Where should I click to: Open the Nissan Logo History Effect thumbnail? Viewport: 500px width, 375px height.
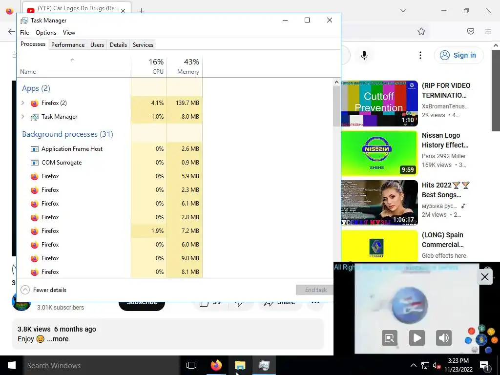point(379,153)
